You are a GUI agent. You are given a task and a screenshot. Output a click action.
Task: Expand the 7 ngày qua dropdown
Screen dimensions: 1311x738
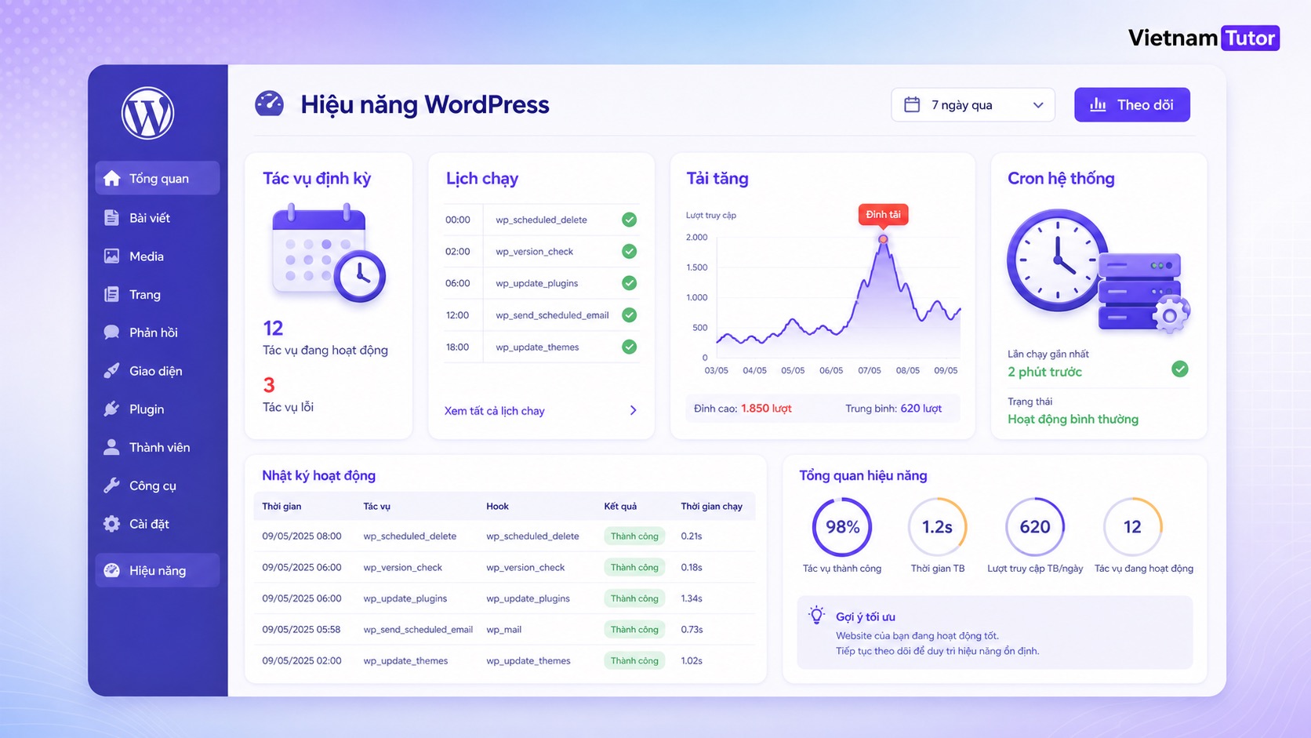pyautogui.click(x=972, y=104)
